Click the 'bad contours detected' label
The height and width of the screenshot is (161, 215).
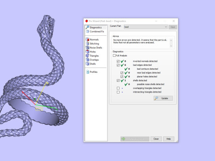[x=147, y=69]
